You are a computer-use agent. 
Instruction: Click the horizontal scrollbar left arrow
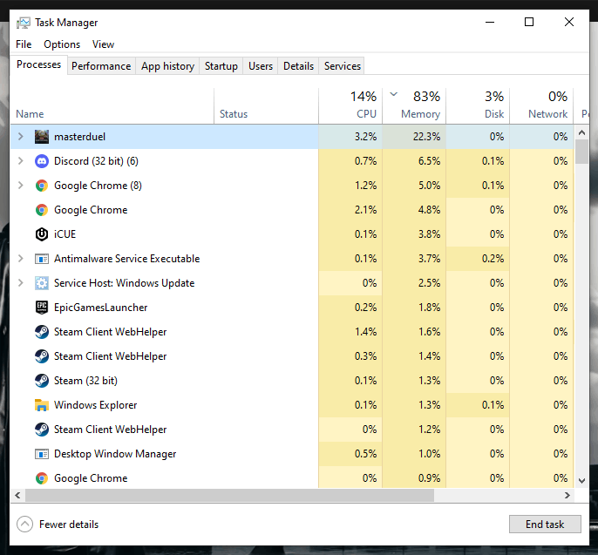17,495
